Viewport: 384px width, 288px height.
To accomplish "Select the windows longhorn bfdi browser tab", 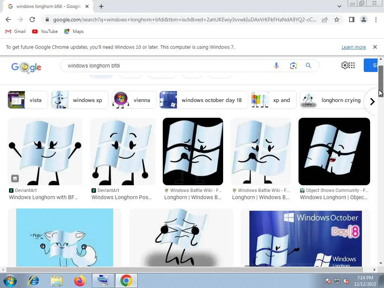I will pyautogui.click(x=48, y=6).
